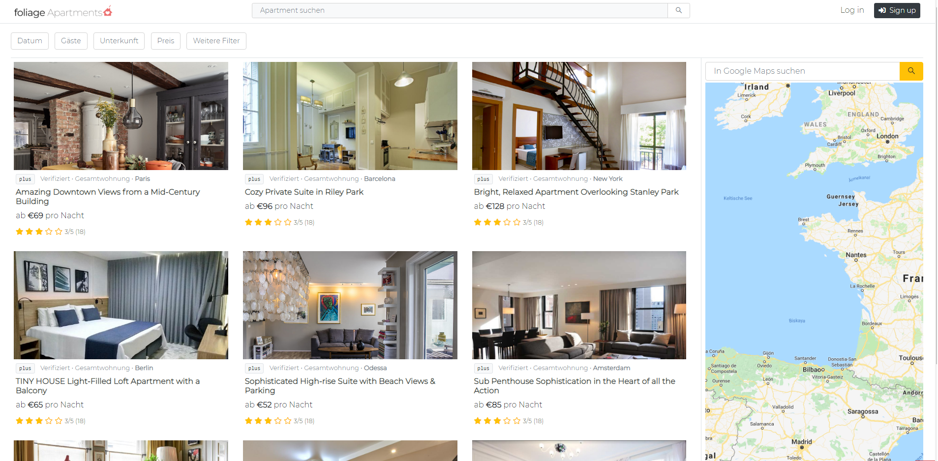Open the Preis filter
The width and height of the screenshot is (938, 461).
166,41
